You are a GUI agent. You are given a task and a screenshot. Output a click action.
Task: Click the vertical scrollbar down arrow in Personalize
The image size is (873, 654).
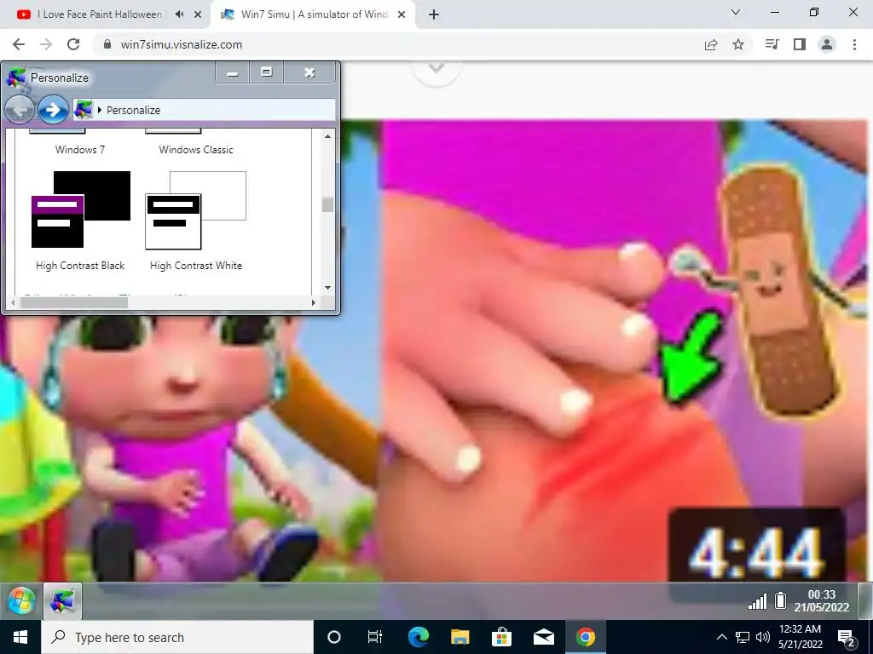point(327,288)
